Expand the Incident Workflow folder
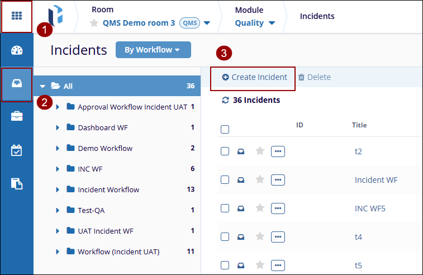Image resolution: width=423 pixels, height=275 pixels. click(58, 189)
